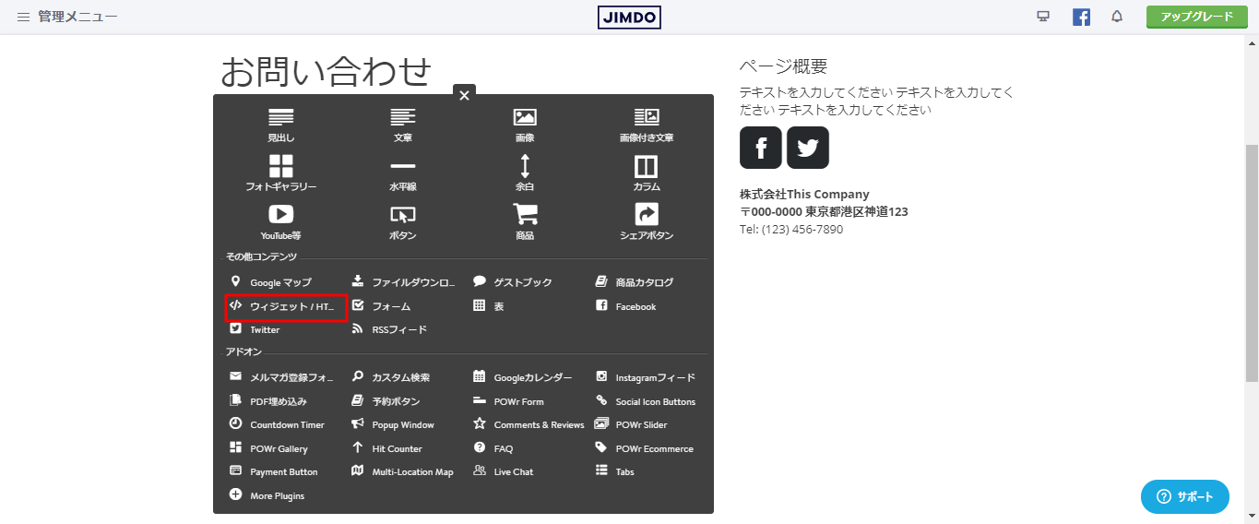Open the Facebook icon in top bar
Viewport: 1259px width, 524px height.
[x=1081, y=17]
